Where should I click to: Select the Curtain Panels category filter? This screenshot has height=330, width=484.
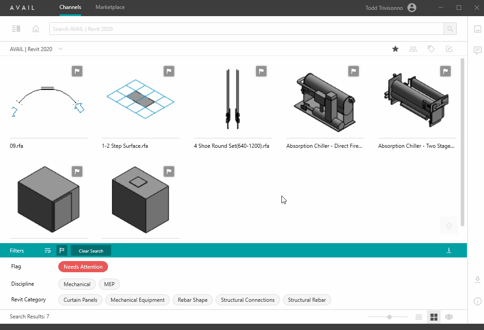tap(80, 300)
